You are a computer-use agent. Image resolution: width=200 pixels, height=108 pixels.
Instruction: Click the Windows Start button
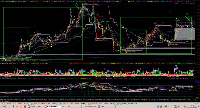click(x=3, y=106)
